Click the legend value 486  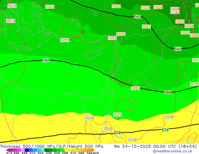tap(16, 153)
